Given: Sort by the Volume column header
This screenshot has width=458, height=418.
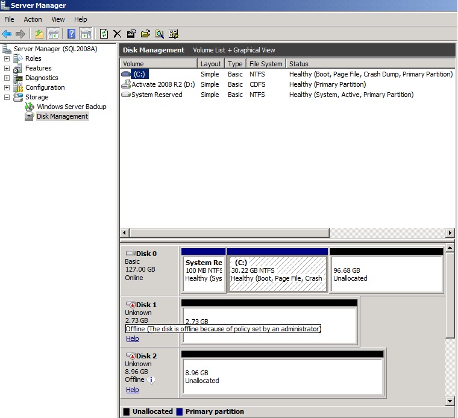Looking at the screenshot, I should (x=158, y=64).
